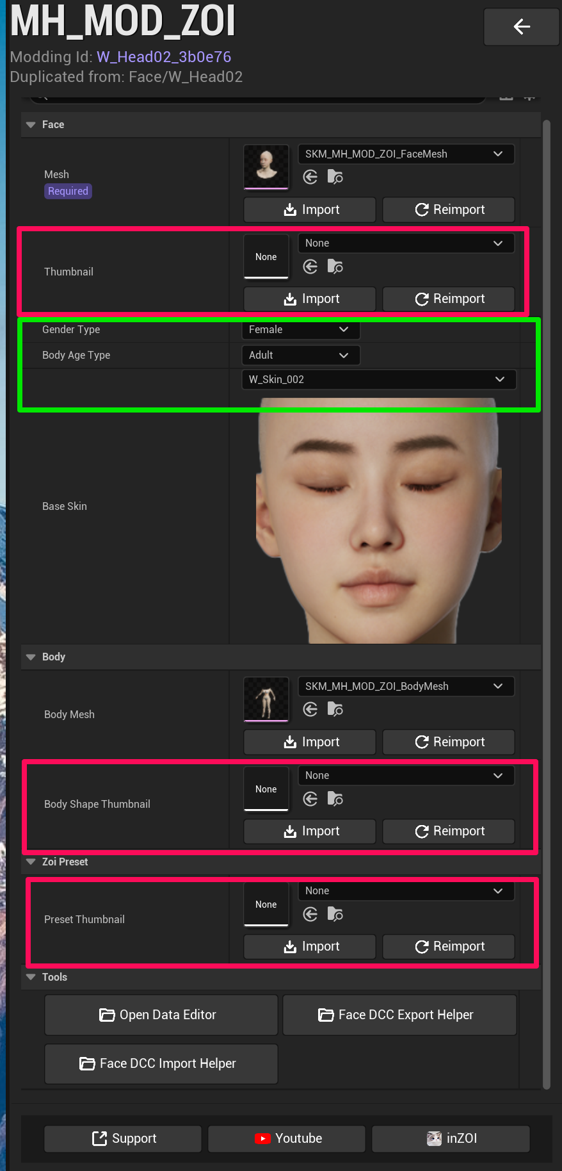Click the W_Head02_3b0e76 modding id link
Image resolution: width=562 pixels, height=1171 pixels.
(164, 57)
